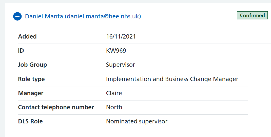Select the Manager value Claire
Viewport: 271px width, 137px height.
pos(114,93)
